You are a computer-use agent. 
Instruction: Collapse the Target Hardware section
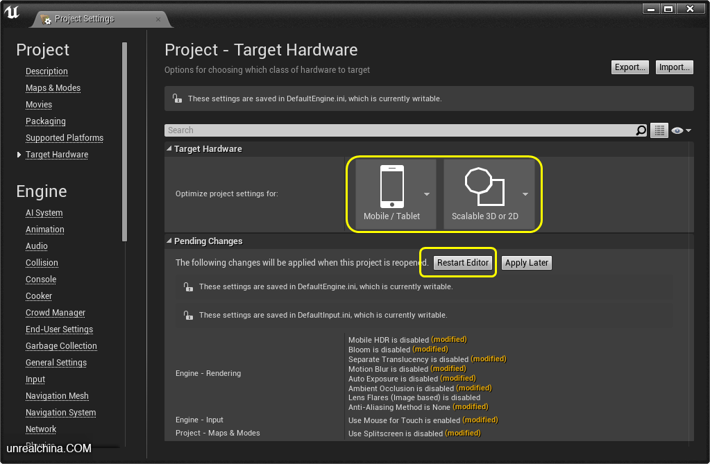pyautogui.click(x=169, y=149)
